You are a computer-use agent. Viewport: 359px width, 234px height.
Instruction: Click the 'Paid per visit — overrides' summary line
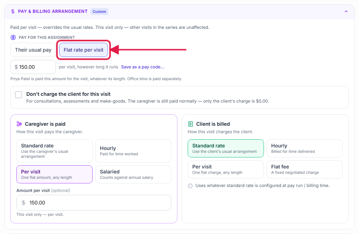[110, 27]
